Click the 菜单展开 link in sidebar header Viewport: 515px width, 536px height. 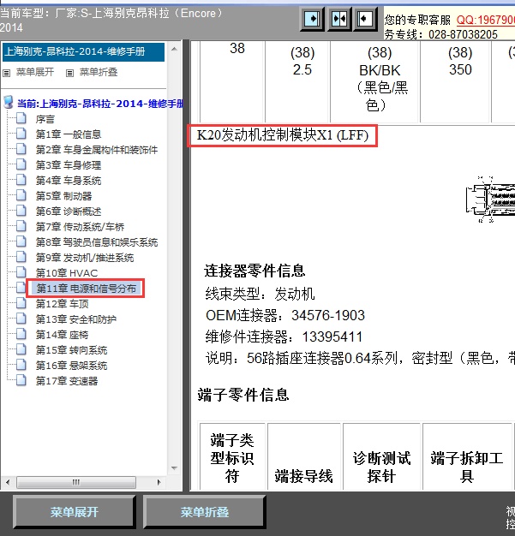(35, 72)
